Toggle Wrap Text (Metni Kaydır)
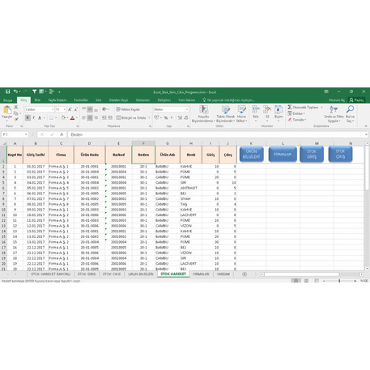370x370 pixels. coord(128,109)
